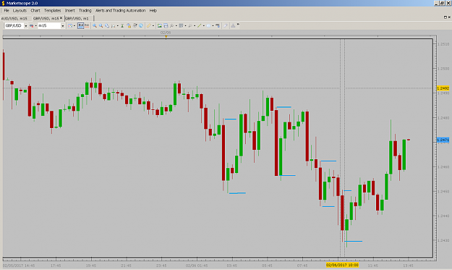This screenshot has width=452, height=270.
Task: Click the chart options icon near globe
Action: point(135,25)
